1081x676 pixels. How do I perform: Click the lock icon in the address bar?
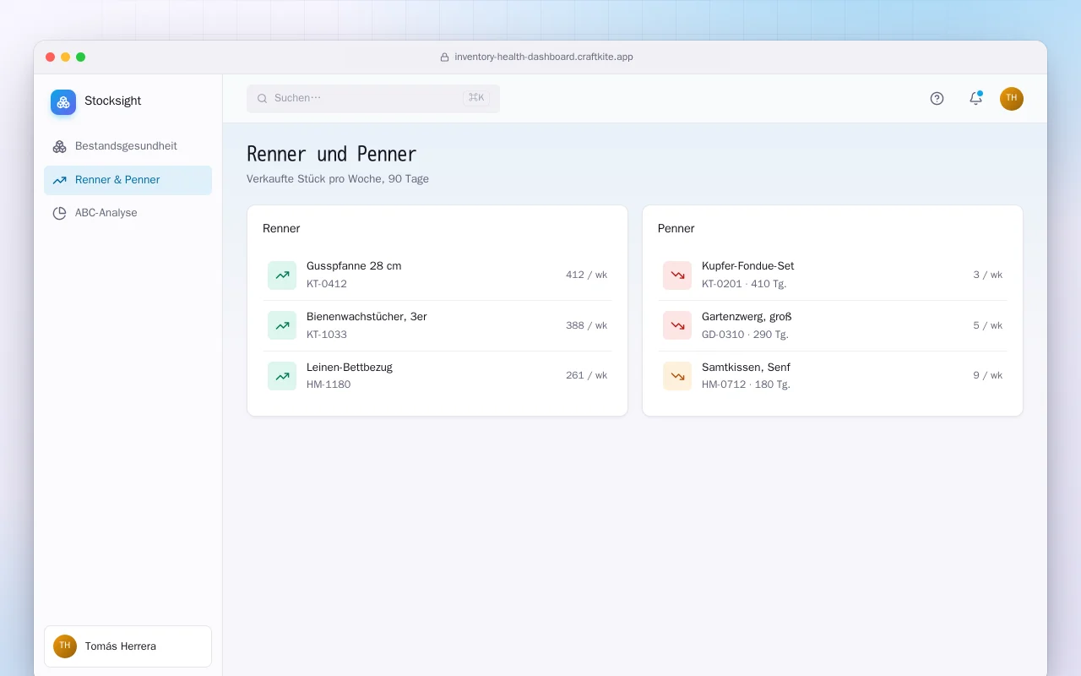pos(444,57)
